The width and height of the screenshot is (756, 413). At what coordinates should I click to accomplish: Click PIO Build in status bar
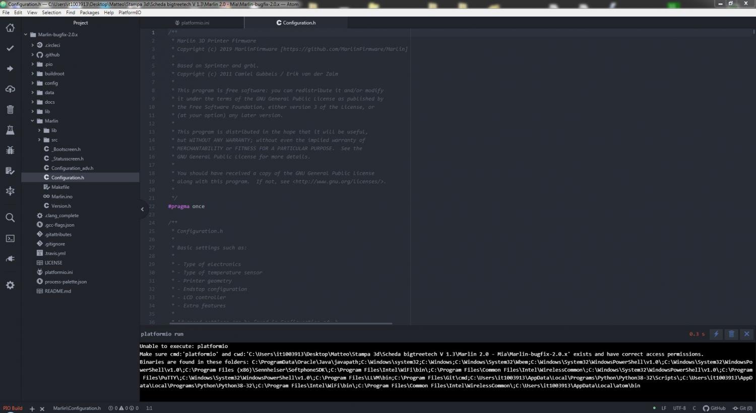click(x=13, y=408)
